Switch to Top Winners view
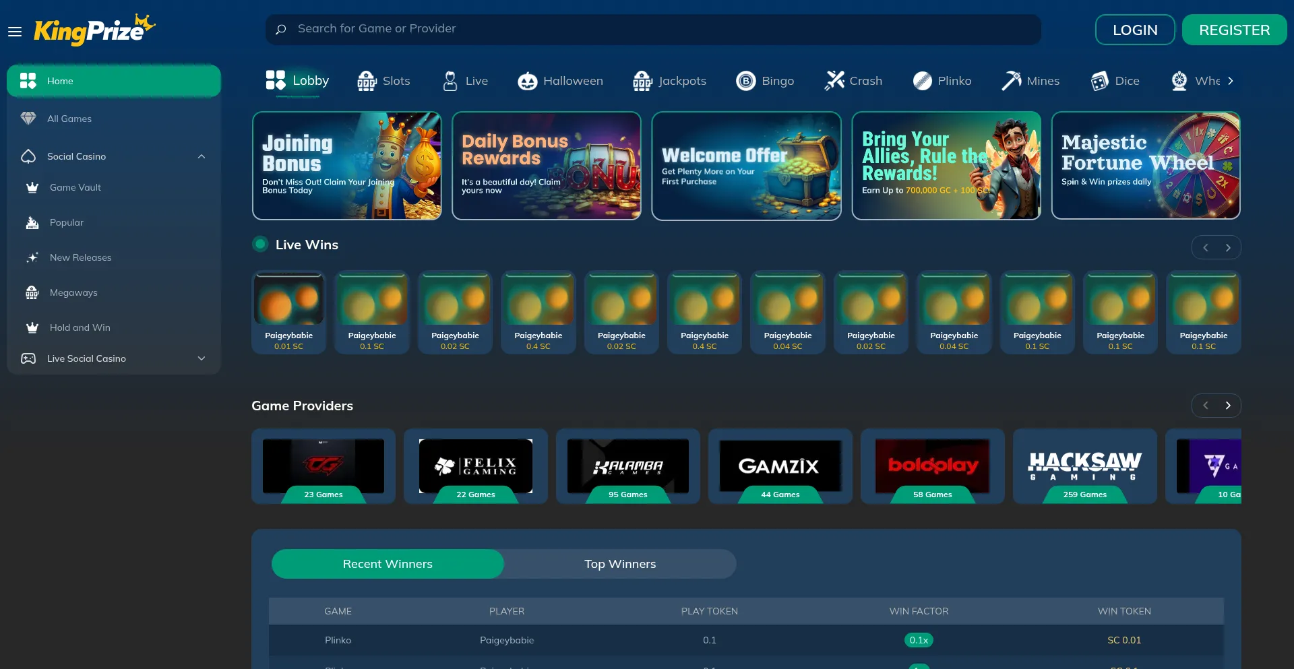Screen dimensions: 1294x669 pos(620,564)
